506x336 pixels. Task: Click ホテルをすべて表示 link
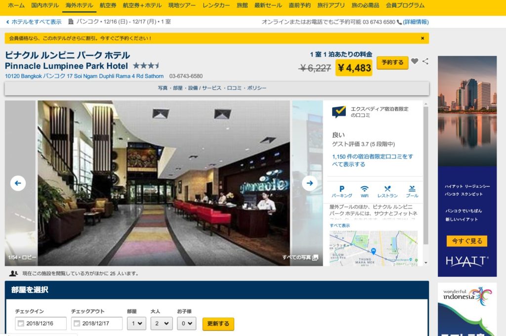tap(37, 22)
